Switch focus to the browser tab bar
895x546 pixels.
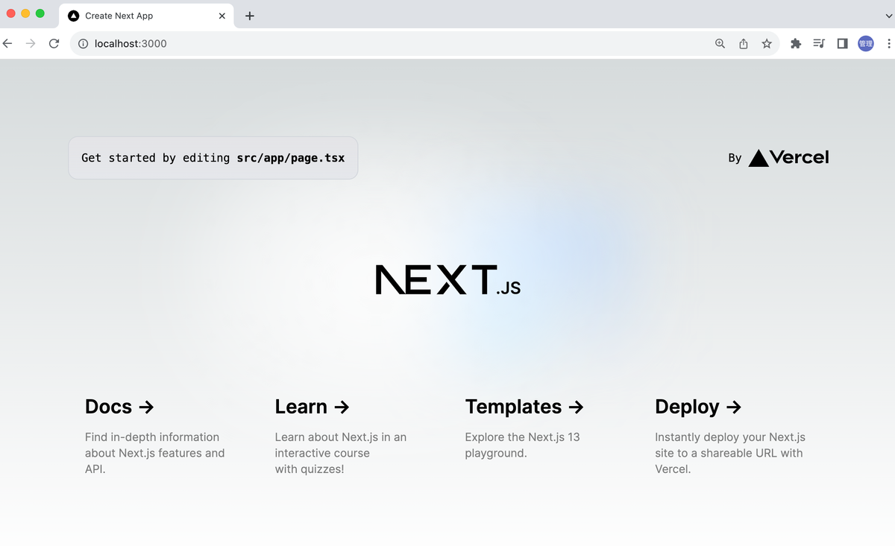pos(447,15)
